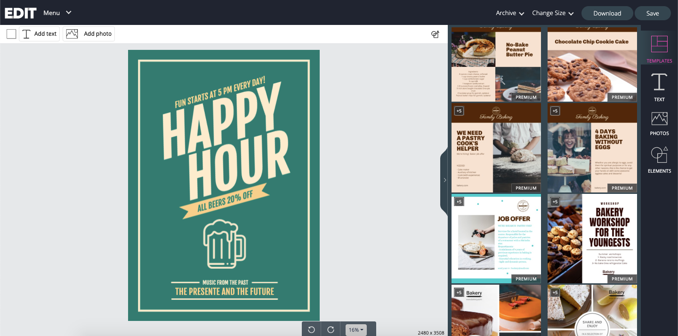This screenshot has width=678, height=336.
Task: Collapse the templates side panel arrow
Action: coord(444,180)
